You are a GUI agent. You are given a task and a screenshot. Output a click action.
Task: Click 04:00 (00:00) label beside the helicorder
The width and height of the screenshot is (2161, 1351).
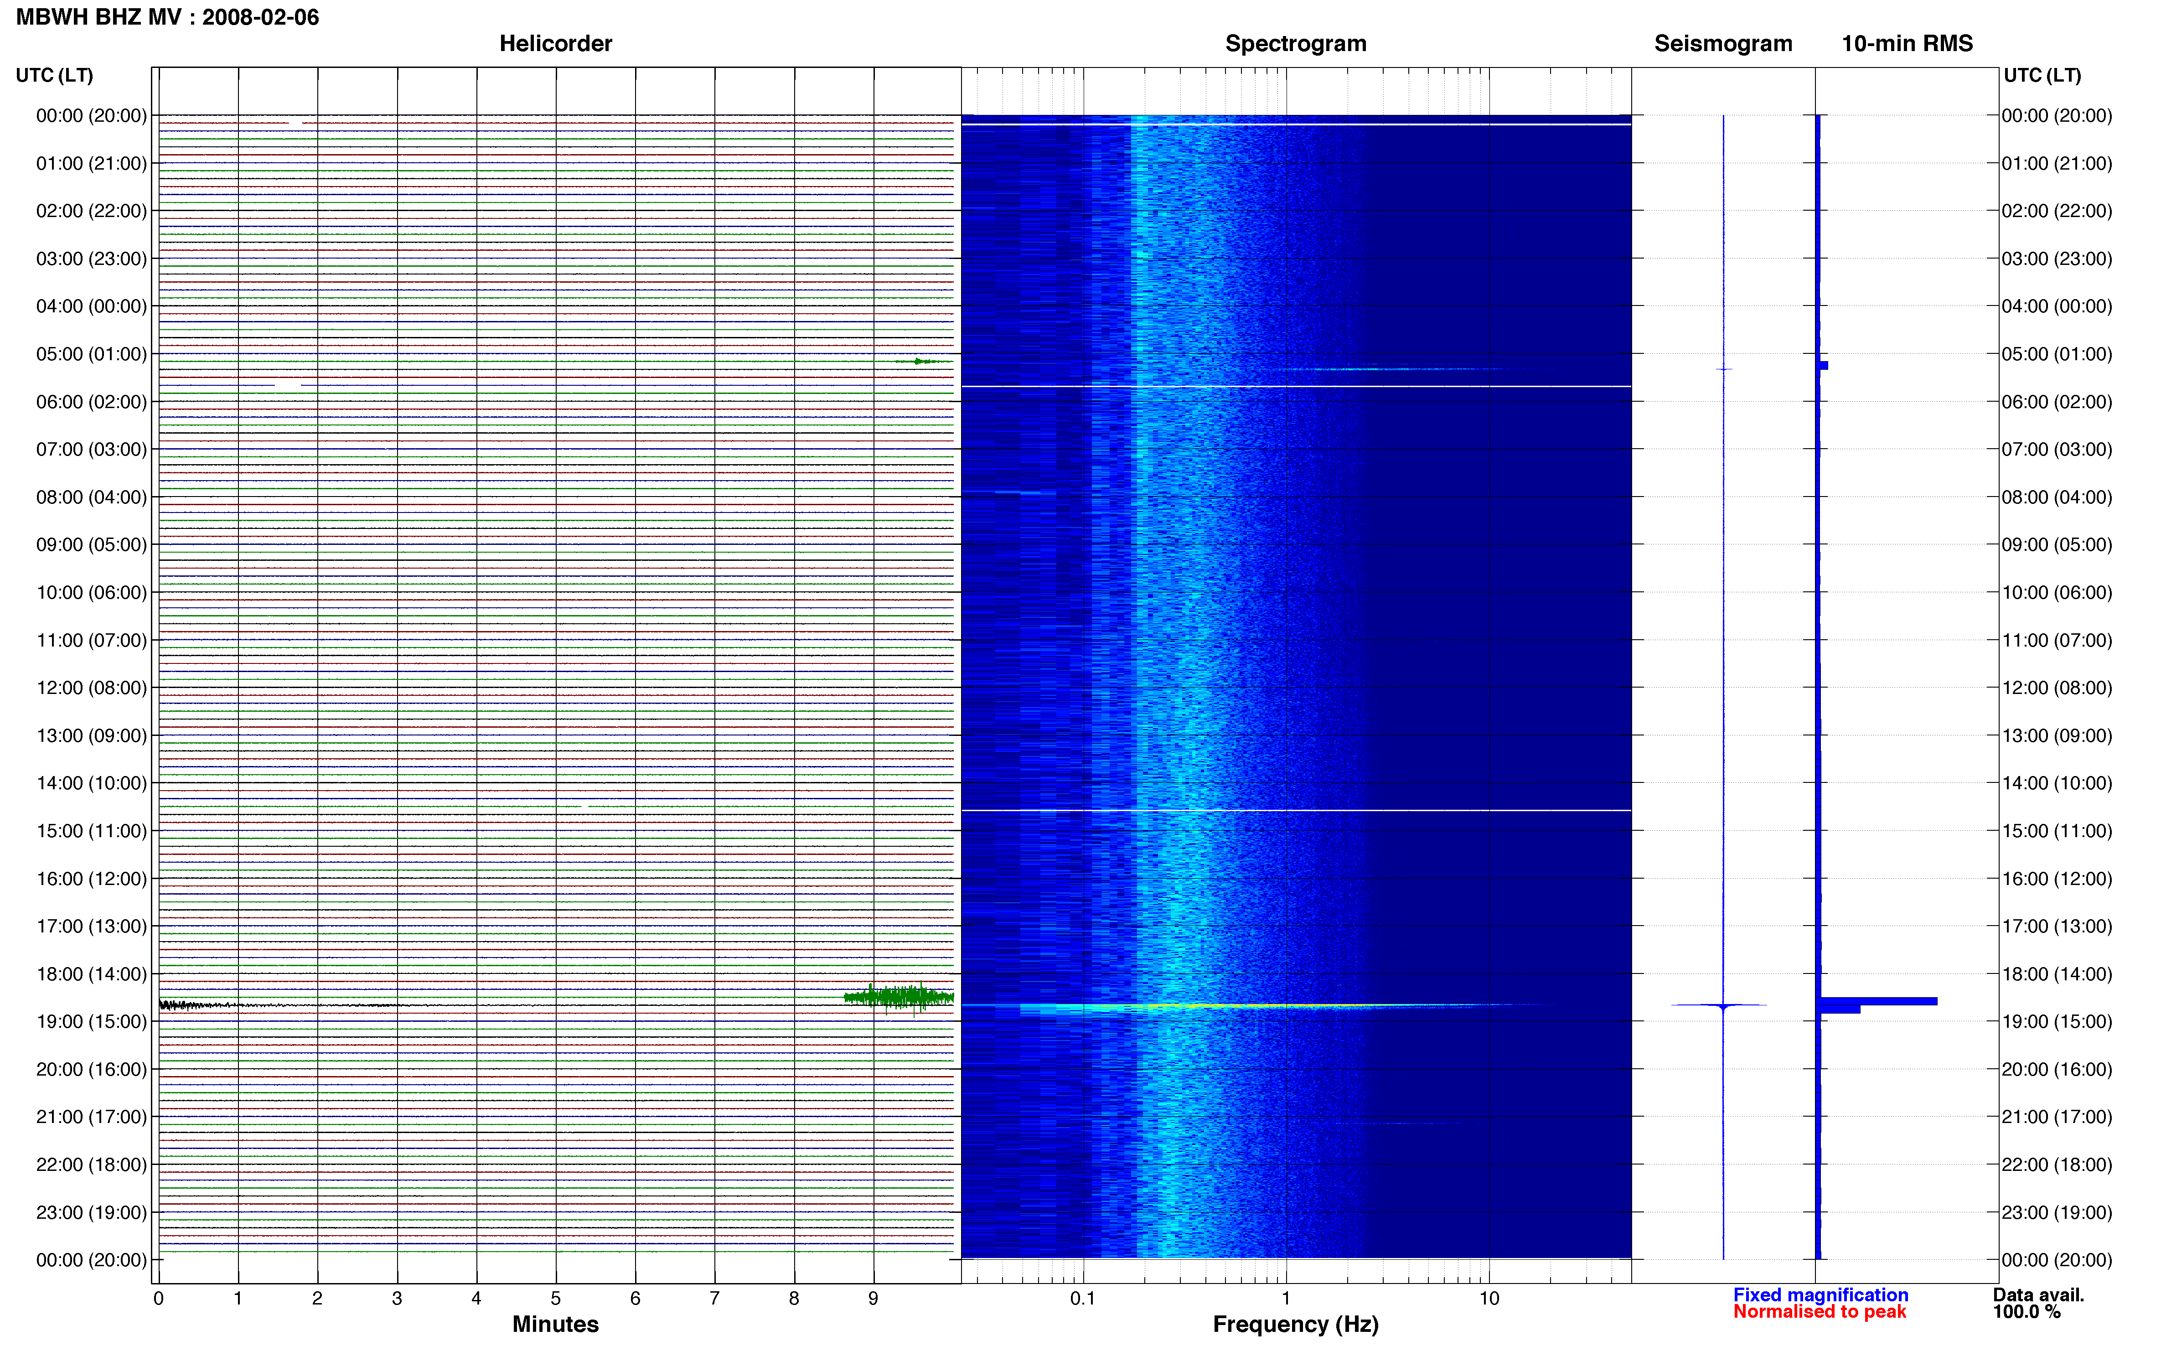click(91, 306)
